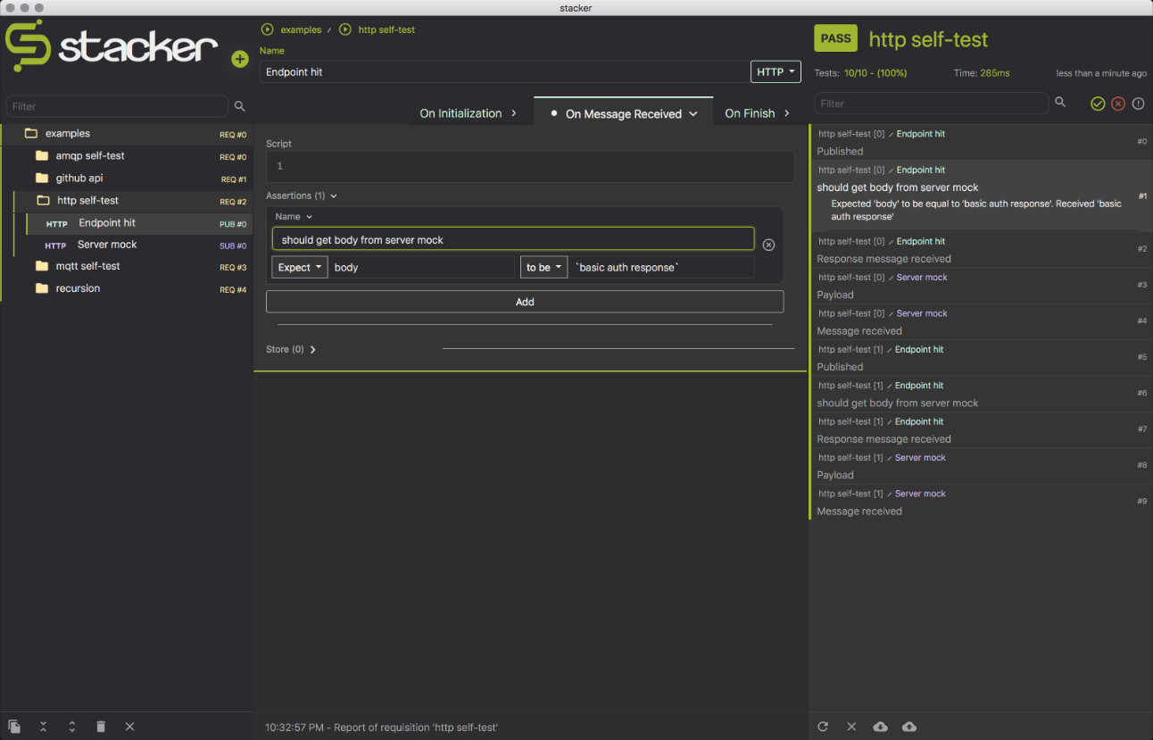This screenshot has height=740, width=1153.
Task: Select result #9 Message received entry
Action: [x=981, y=502]
